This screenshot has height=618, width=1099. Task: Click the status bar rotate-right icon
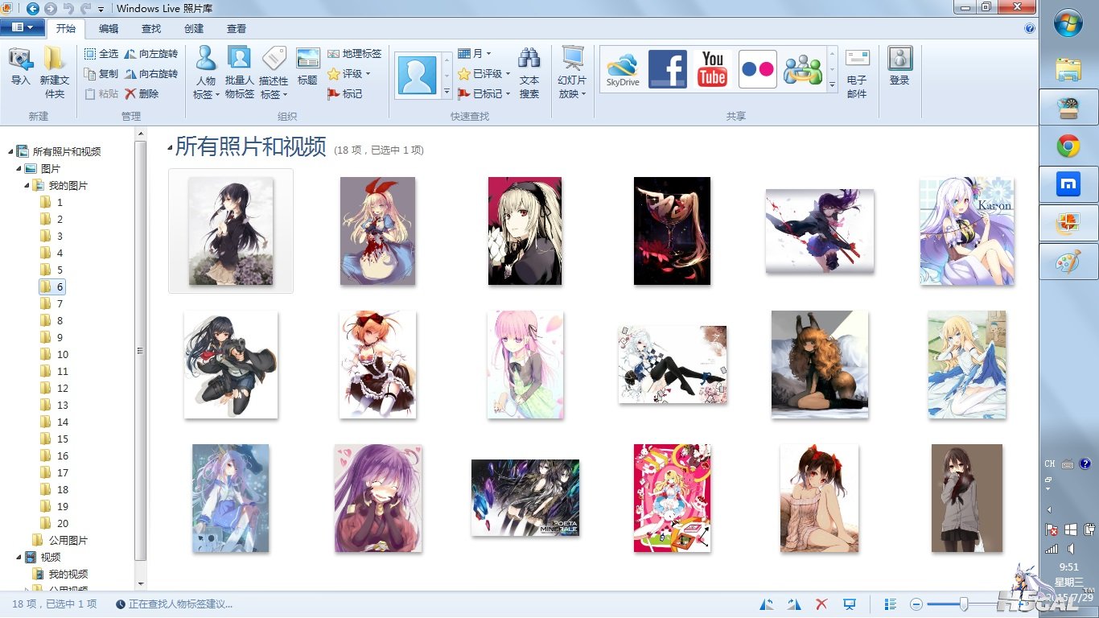point(794,604)
